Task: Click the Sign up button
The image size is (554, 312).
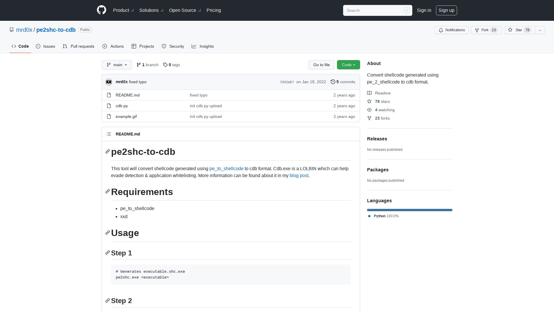Action: (x=446, y=10)
